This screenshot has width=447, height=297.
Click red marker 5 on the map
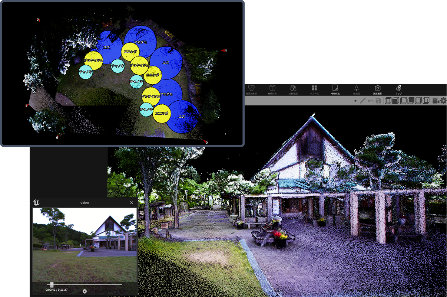204,141
